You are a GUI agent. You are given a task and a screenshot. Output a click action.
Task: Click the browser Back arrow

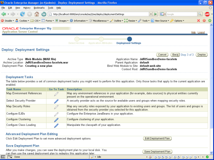(x=4, y=14)
